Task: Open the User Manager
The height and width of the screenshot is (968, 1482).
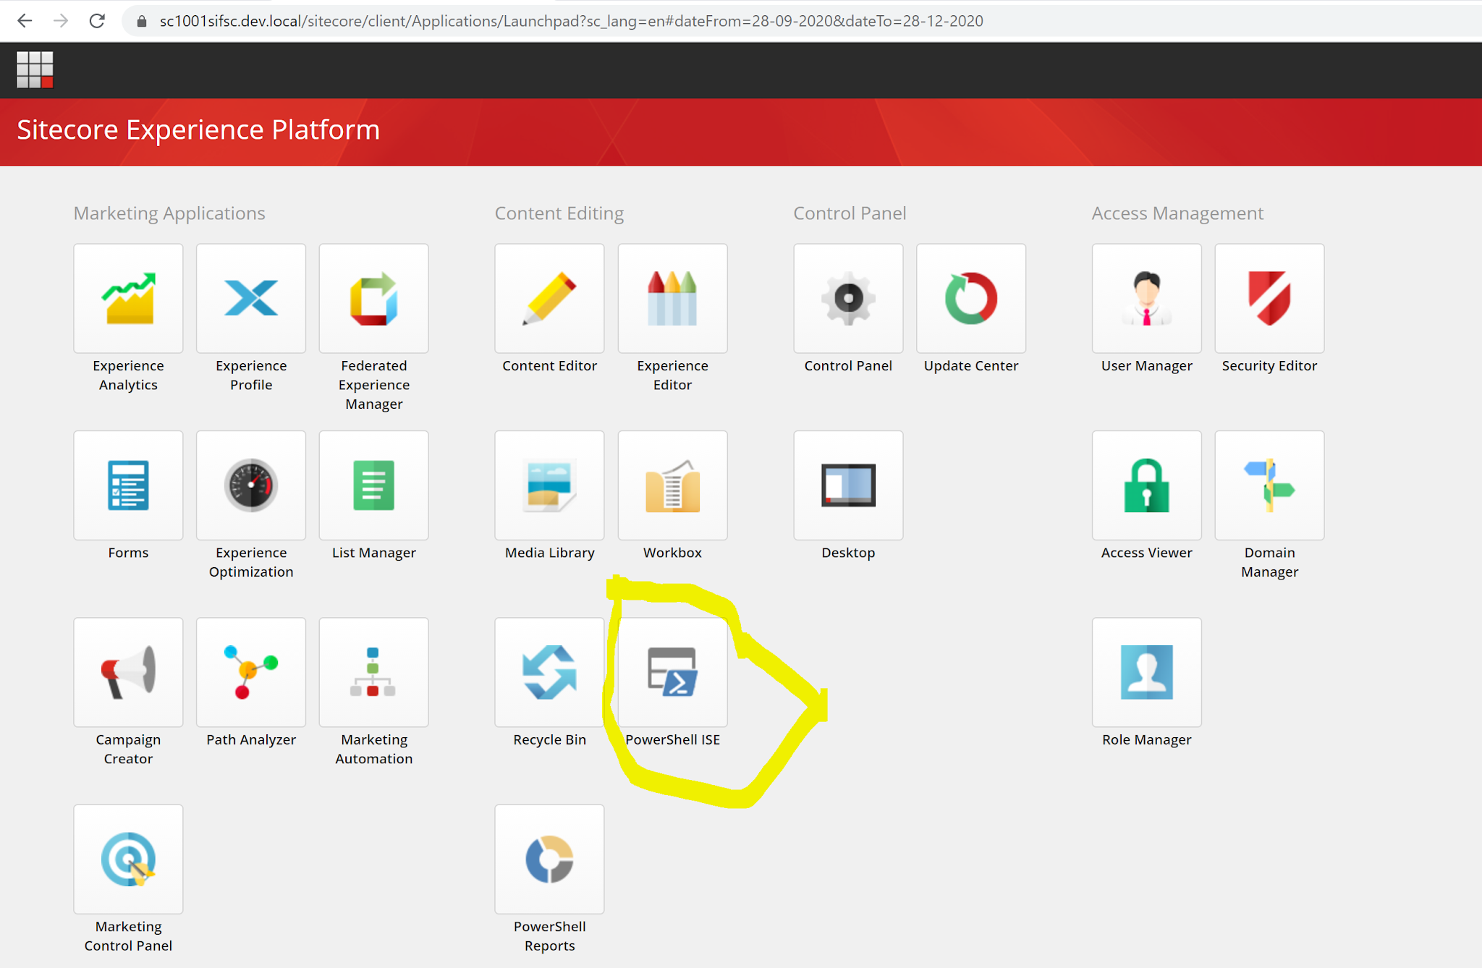Action: pos(1147,298)
